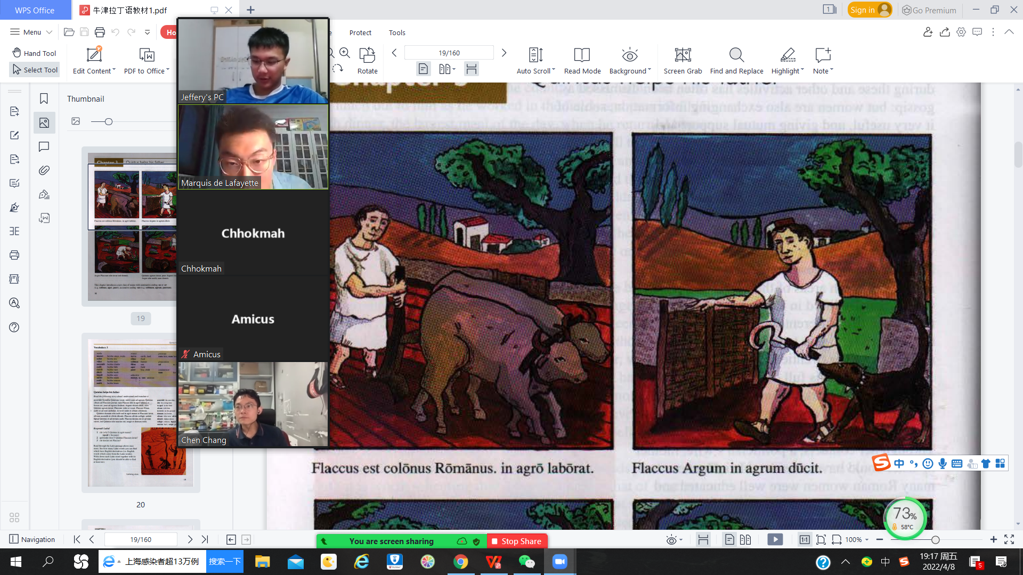Open the Edit Content tool
This screenshot has height=575, width=1023.
point(94,60)
